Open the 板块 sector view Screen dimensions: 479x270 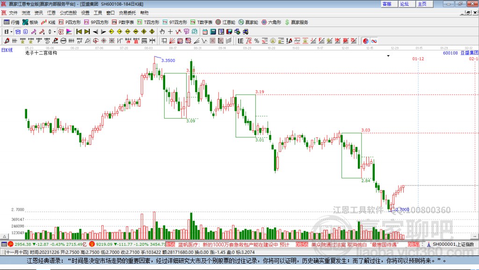[30, 22]
